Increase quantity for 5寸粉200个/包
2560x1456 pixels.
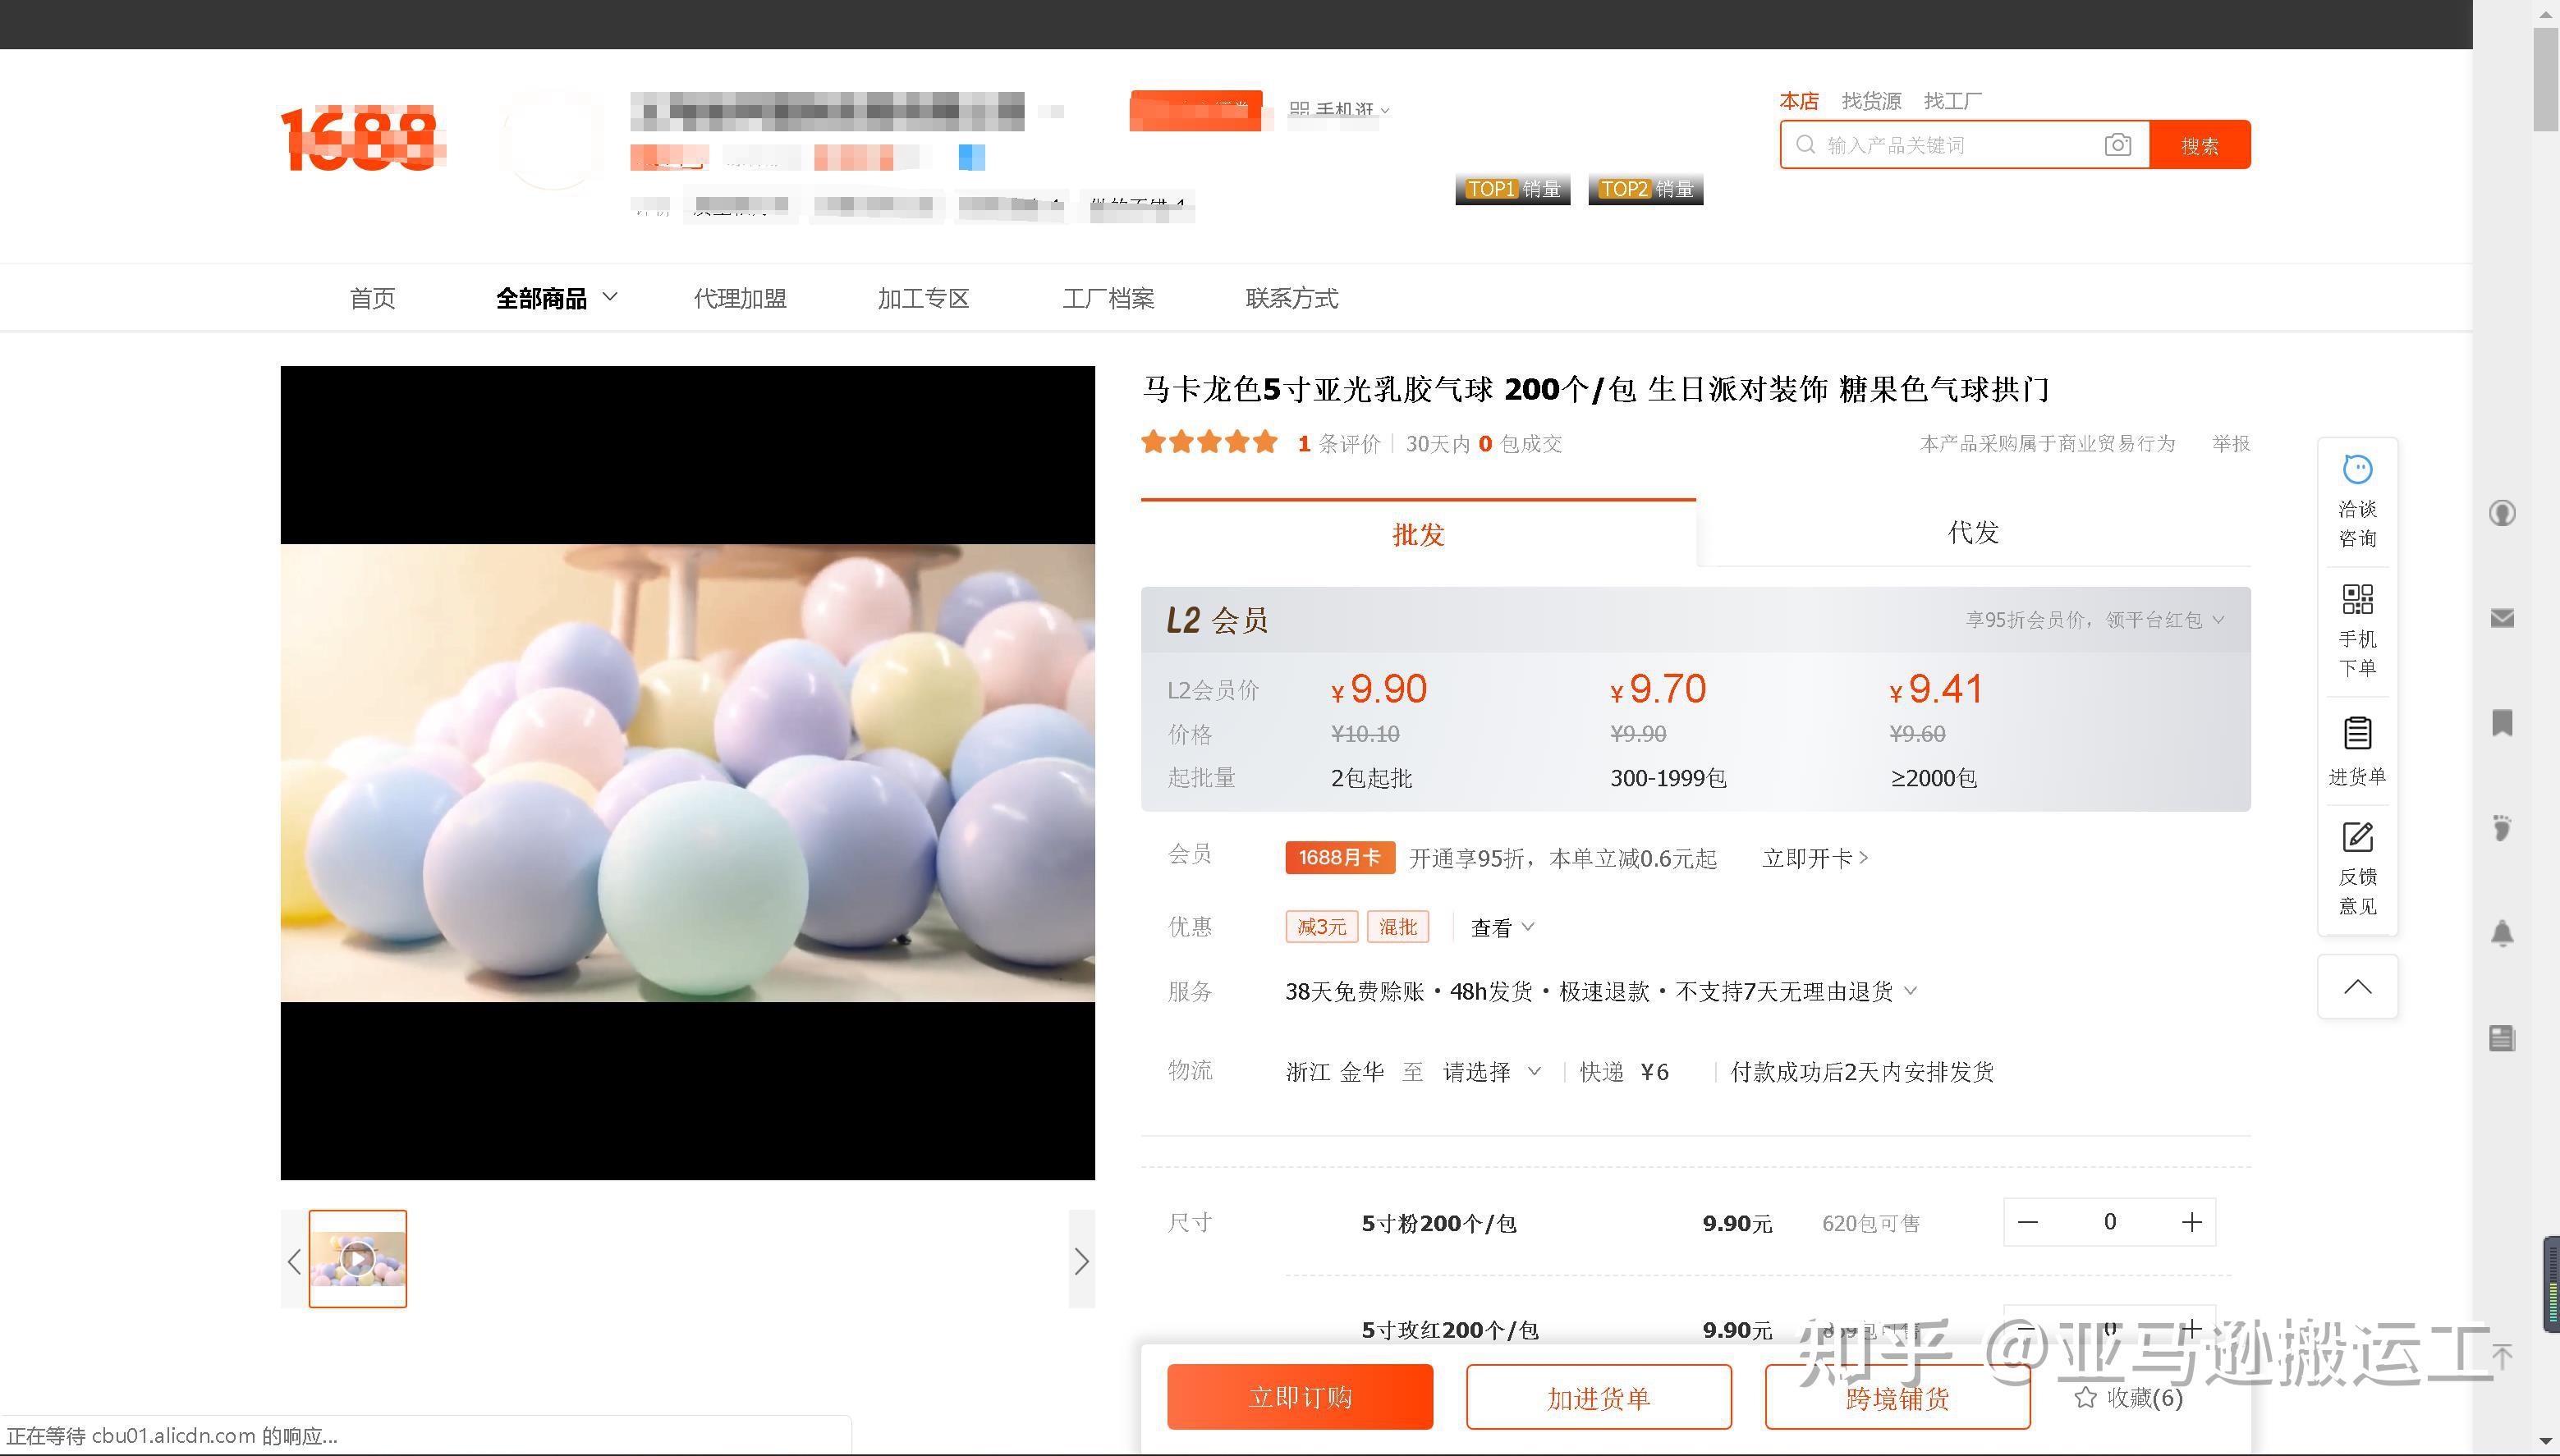(2191, 1222)
